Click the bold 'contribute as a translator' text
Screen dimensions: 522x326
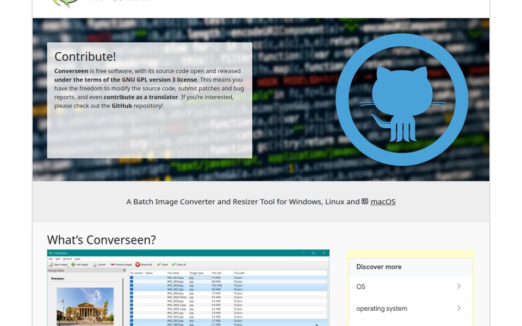141,97
